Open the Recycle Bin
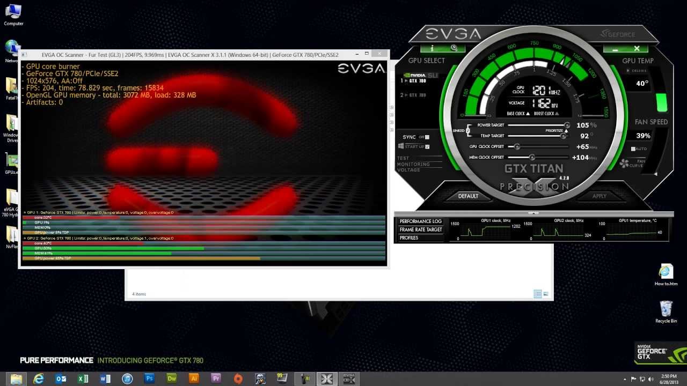This screenshot has height=386, width=687. pos(666,311)
